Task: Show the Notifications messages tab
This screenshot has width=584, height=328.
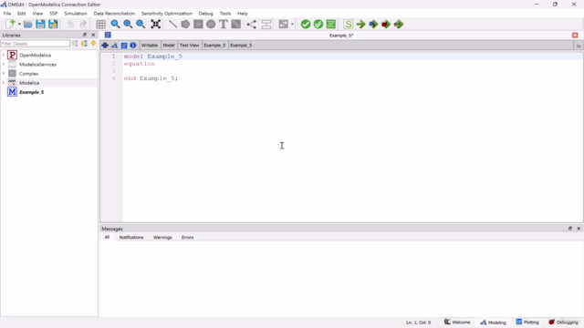Action: pyautogui.click(x=131, y=237)
